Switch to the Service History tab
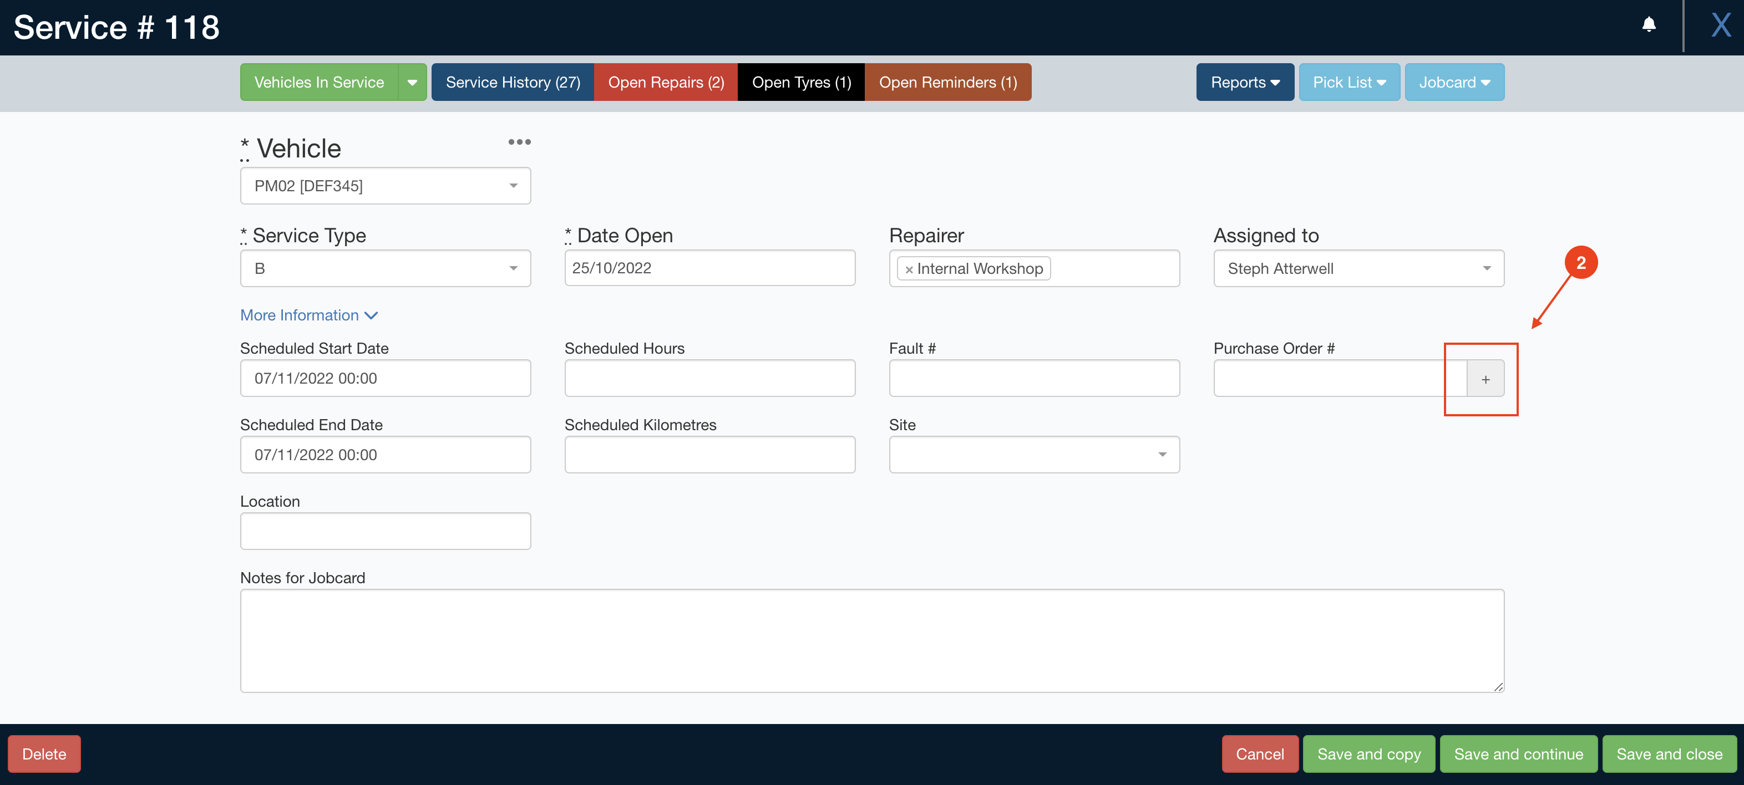This screenshot has height=785, width=1744. click(x=513, y=82)
